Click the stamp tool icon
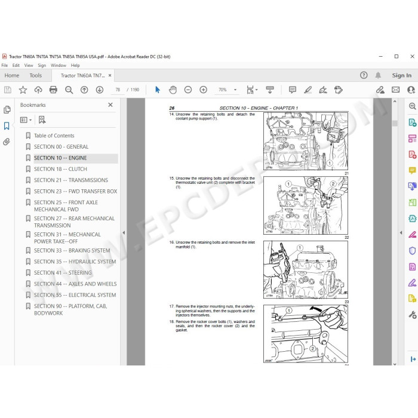 pos(339,90)
